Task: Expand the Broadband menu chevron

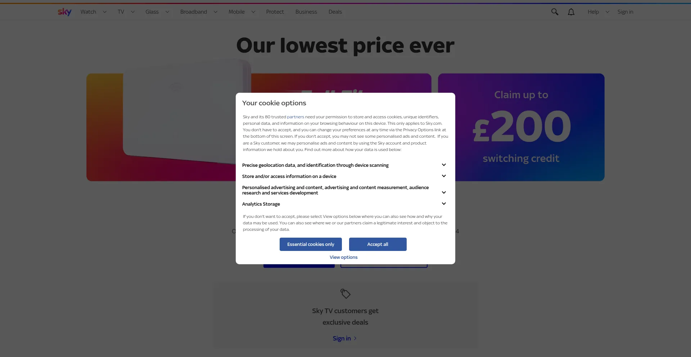Action: point(216,12)
